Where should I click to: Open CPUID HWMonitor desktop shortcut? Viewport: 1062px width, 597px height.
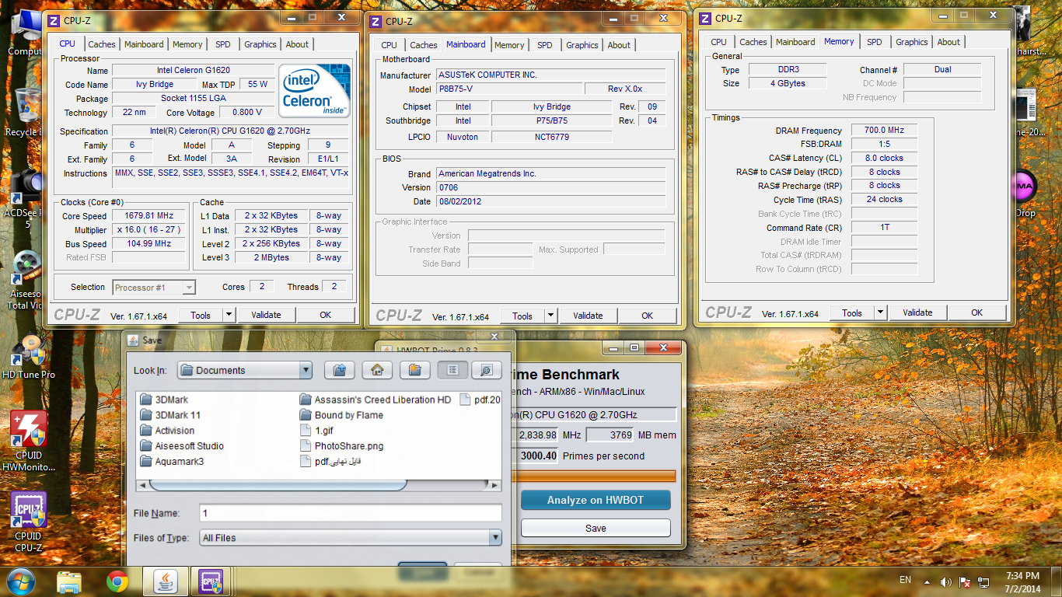[x=29, y=442]
